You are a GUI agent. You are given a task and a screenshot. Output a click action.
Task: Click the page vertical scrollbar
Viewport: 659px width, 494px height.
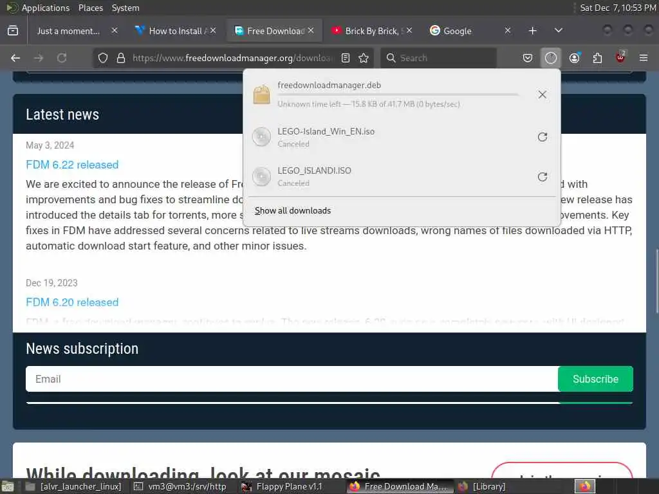656,282
